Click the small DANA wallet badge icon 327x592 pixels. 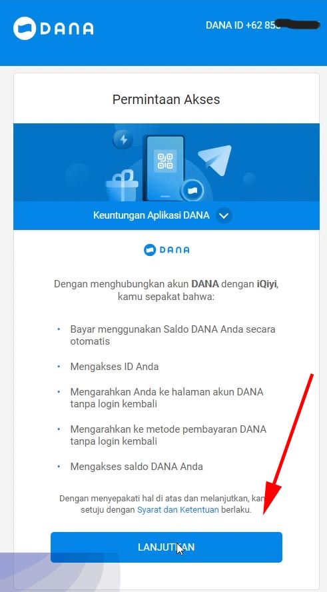(x=192, y=191)
